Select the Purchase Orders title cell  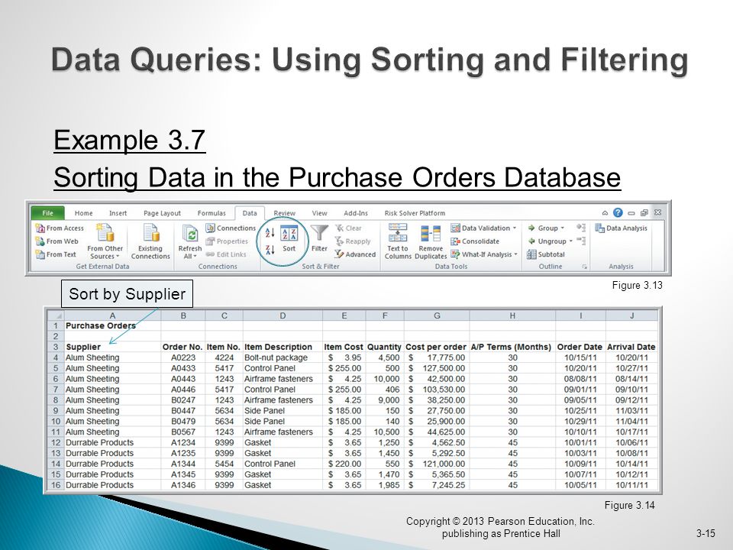click(112, 325)
